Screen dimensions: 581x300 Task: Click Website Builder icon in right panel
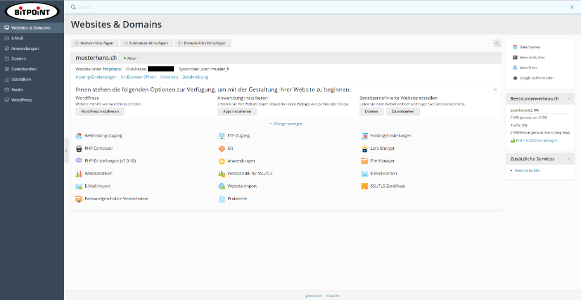pyautogui.click(x=515, y=57)
